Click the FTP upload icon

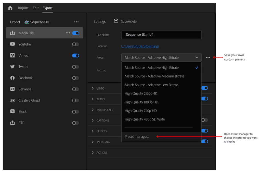[x=12, y=123]
